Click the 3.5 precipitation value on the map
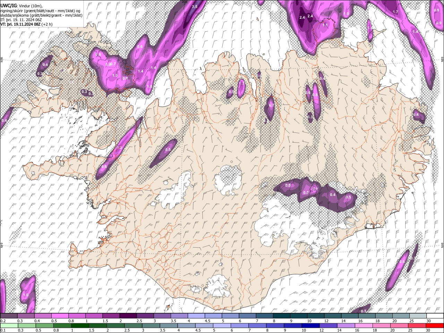Screen dimensions: 444x333 [195, 7]
